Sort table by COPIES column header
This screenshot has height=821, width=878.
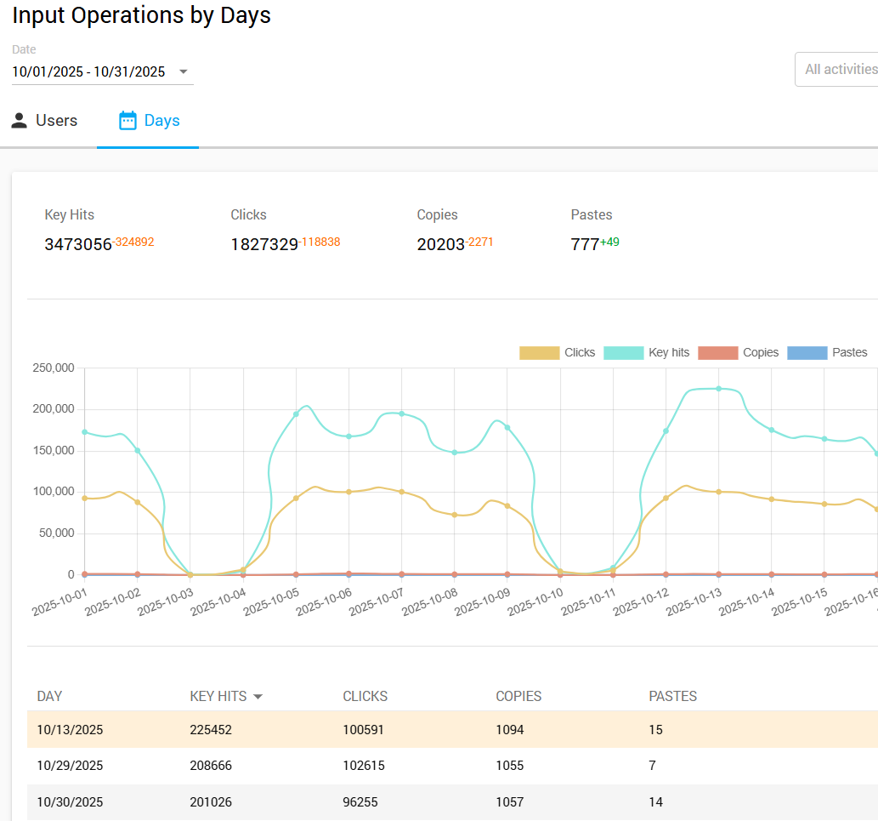coord(518,696)
